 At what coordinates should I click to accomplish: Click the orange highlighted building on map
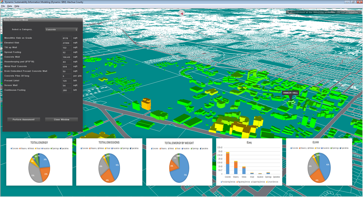click(146, 104)
